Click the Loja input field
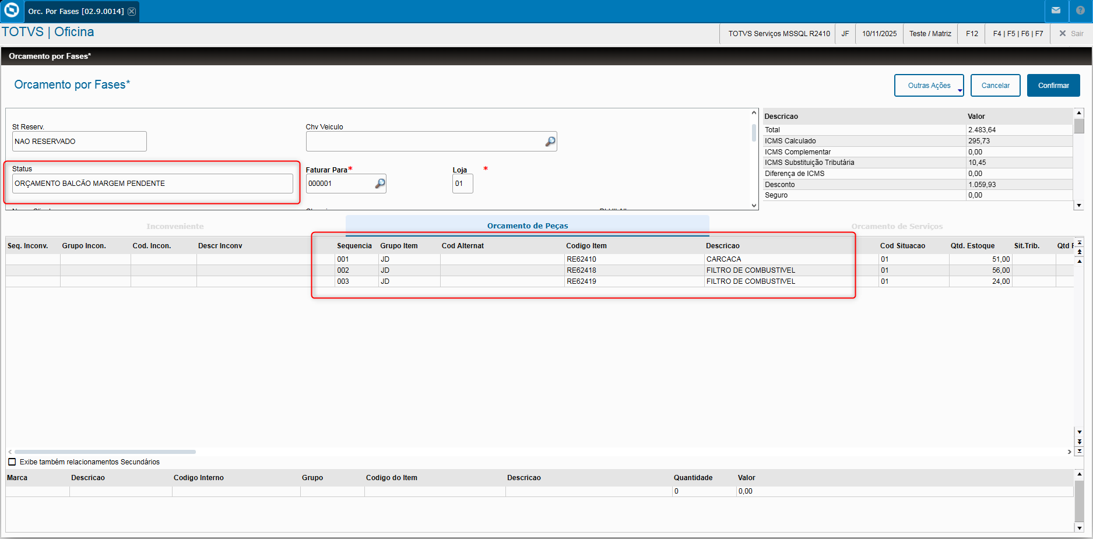Image resolution: width=1093 pixels, height=539 pixels. 462,184
